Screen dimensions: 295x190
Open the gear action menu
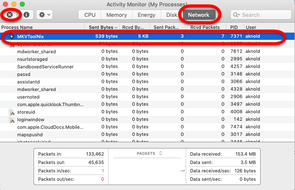coord(44,15)
